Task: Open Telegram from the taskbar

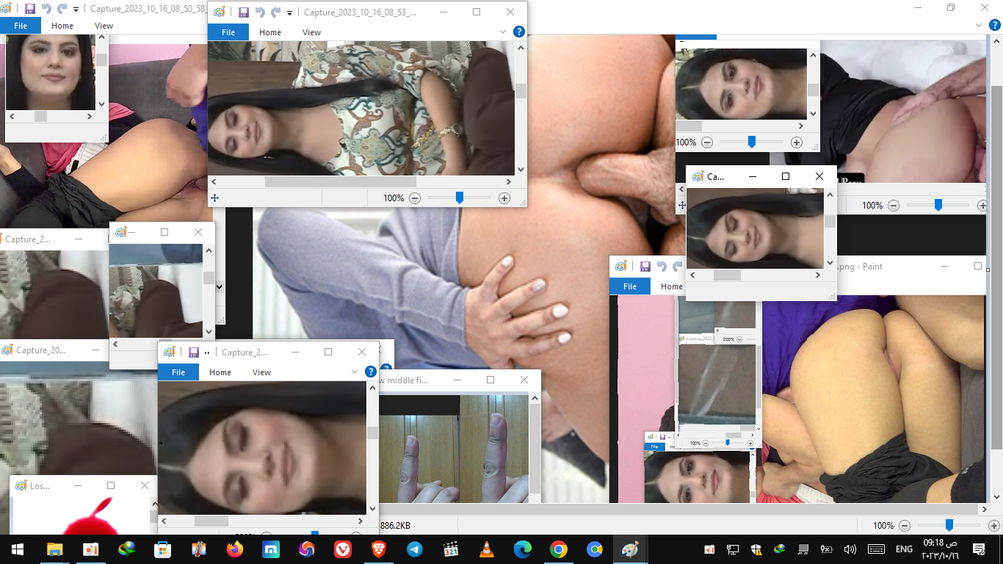Action: click(x=414, y=549)
